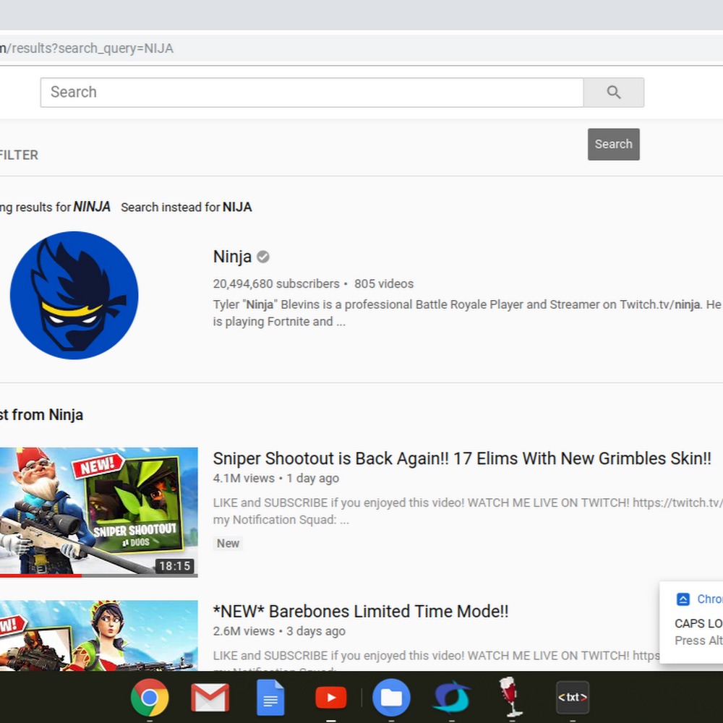Click the Tyler Ninja Blevins channel description

(467, 313)
